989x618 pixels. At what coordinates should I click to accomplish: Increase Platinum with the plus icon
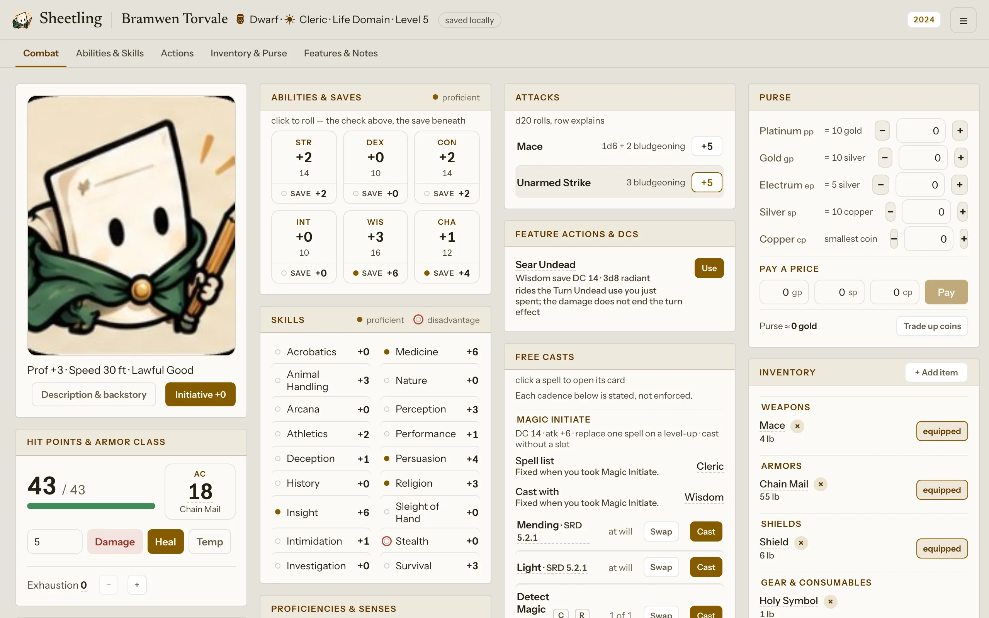[x=960, y=131]
